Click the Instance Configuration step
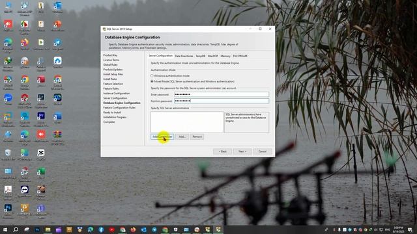This screenshot has height=234, width=417. pos(117,94)
